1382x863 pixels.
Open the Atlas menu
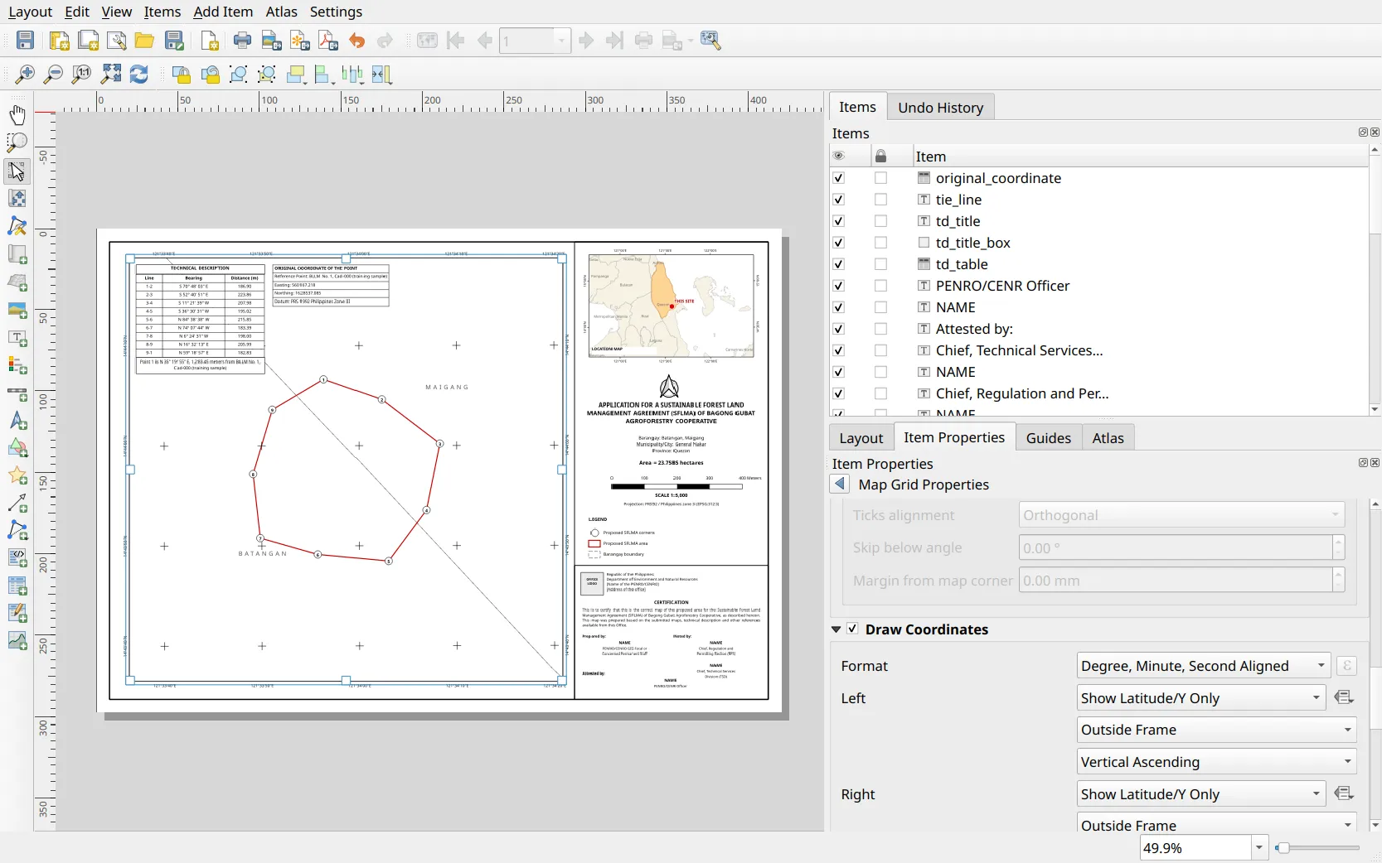tap(281, 12)
